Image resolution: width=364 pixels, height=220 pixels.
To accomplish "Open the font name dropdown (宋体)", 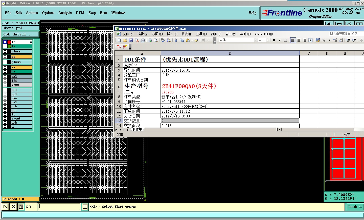I will 256,40.
